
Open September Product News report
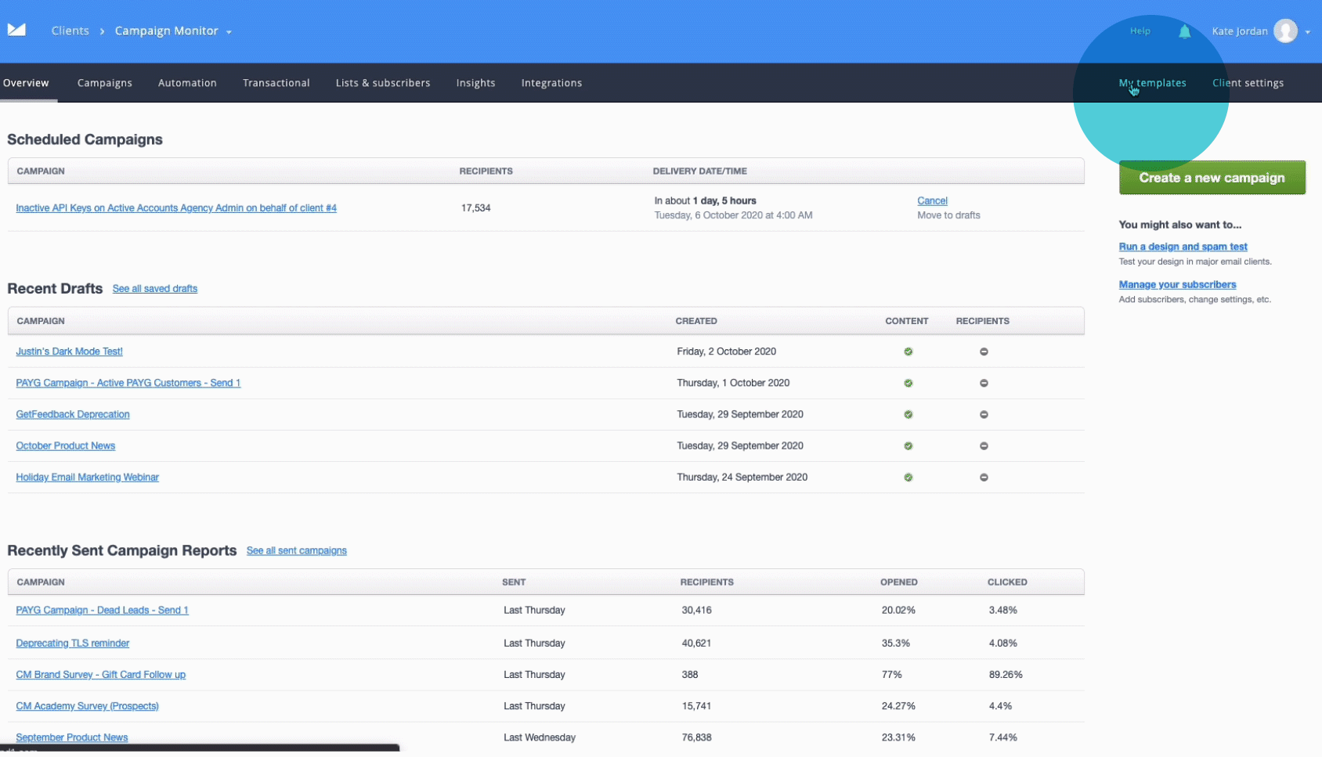coord(71,737)
